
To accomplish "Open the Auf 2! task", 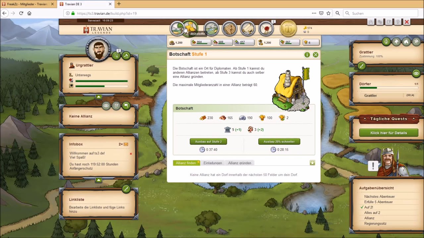I will [368, 207].
